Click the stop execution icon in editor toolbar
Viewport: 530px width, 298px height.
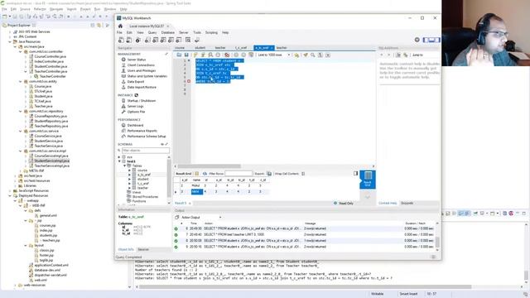pyautogui.click(x=218, y=55)
